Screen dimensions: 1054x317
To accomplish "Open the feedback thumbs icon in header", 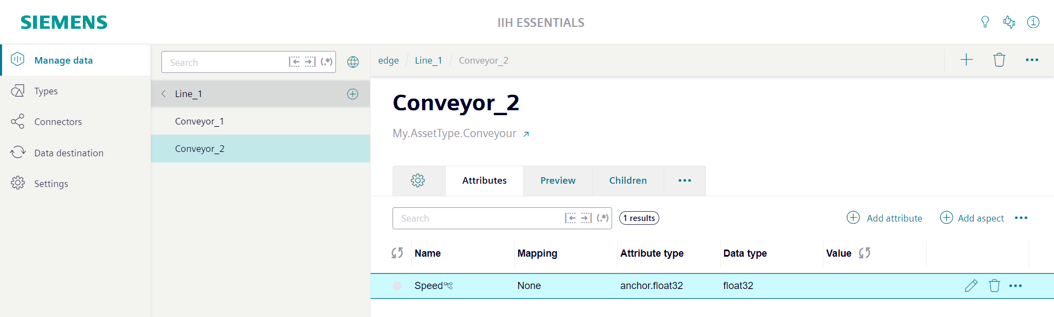I will point(1009,22).
